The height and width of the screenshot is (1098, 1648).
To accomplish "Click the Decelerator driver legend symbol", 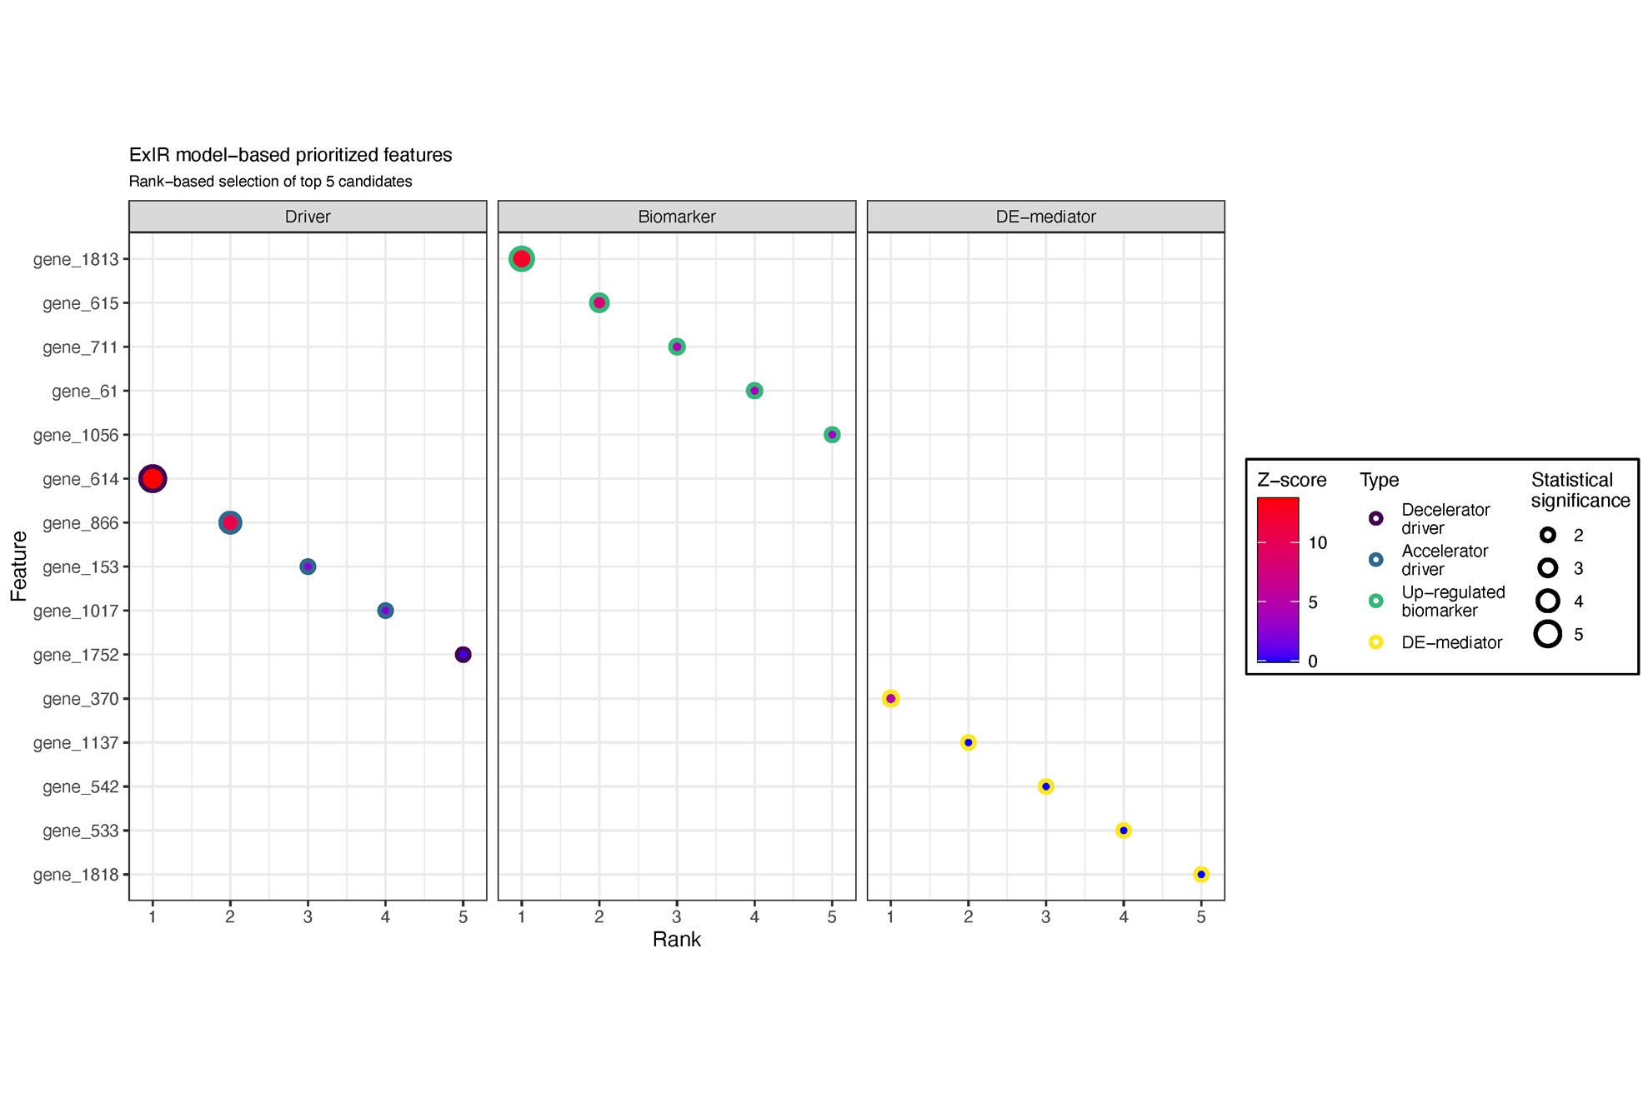I will [1375, 519].
